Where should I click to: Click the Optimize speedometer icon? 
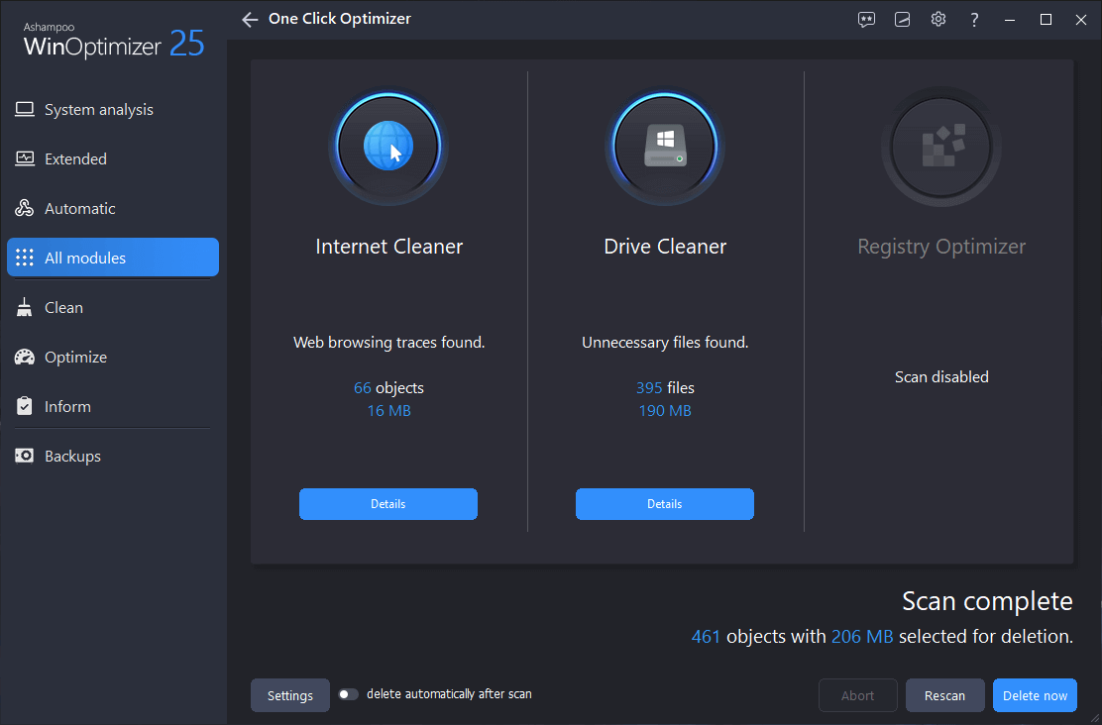[x=25, y=357]
